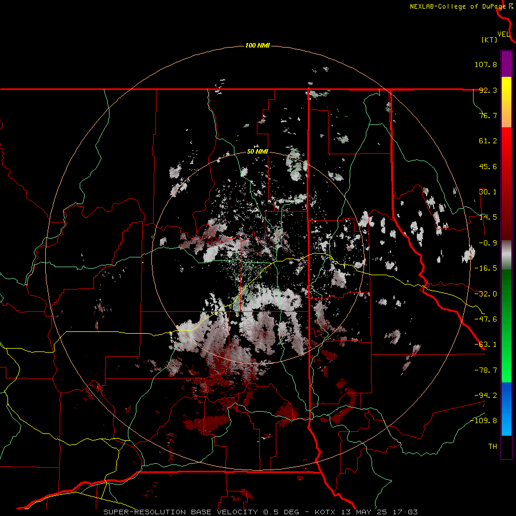
Task: Select the -0.9 scale value
Action: (488, 243)
